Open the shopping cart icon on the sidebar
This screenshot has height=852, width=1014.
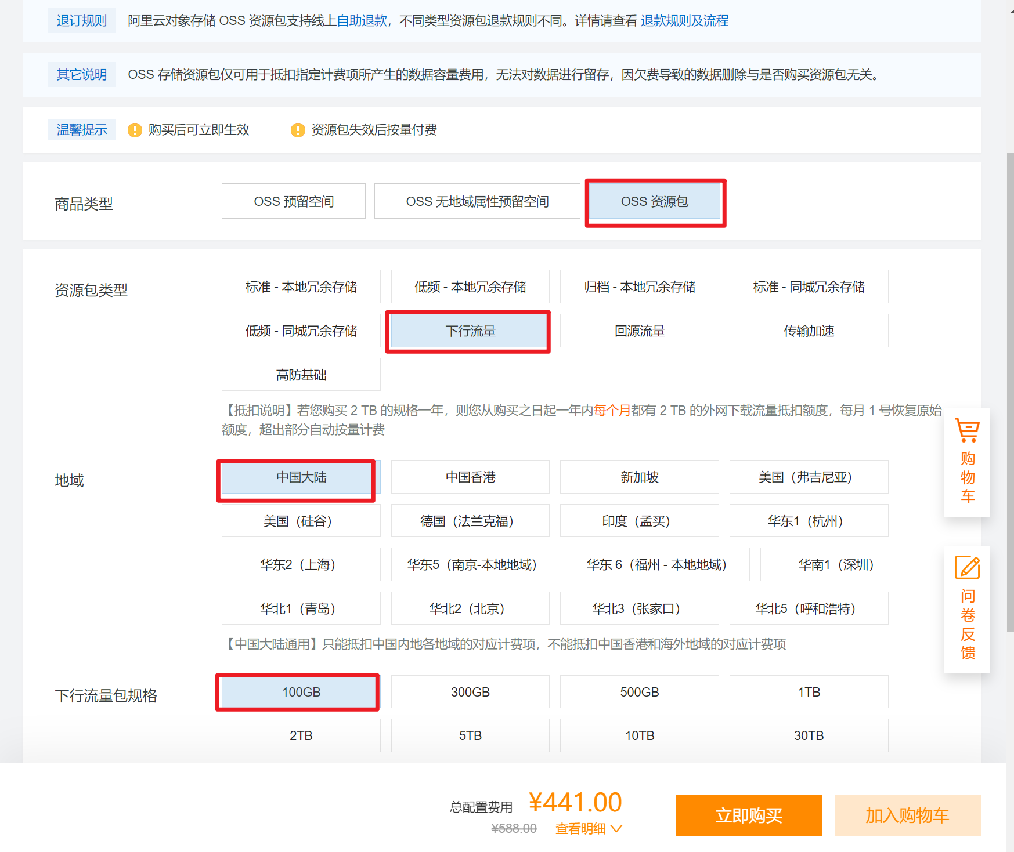point(967,430)
